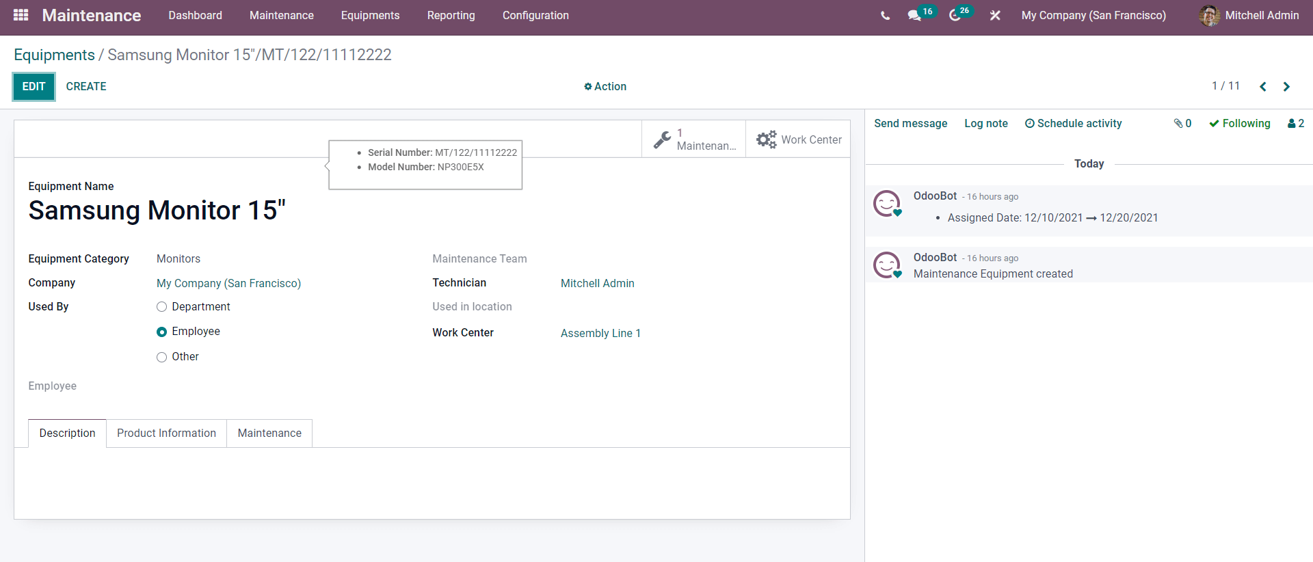Screen dimensions: 1313x562
Task: Open My Company (San Francisco) field link
Action: tap(228, 284)
